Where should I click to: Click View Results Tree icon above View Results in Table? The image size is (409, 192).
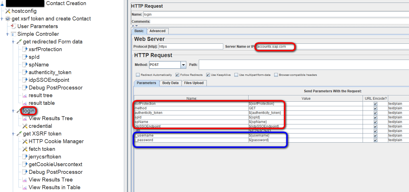pos(25,180)
